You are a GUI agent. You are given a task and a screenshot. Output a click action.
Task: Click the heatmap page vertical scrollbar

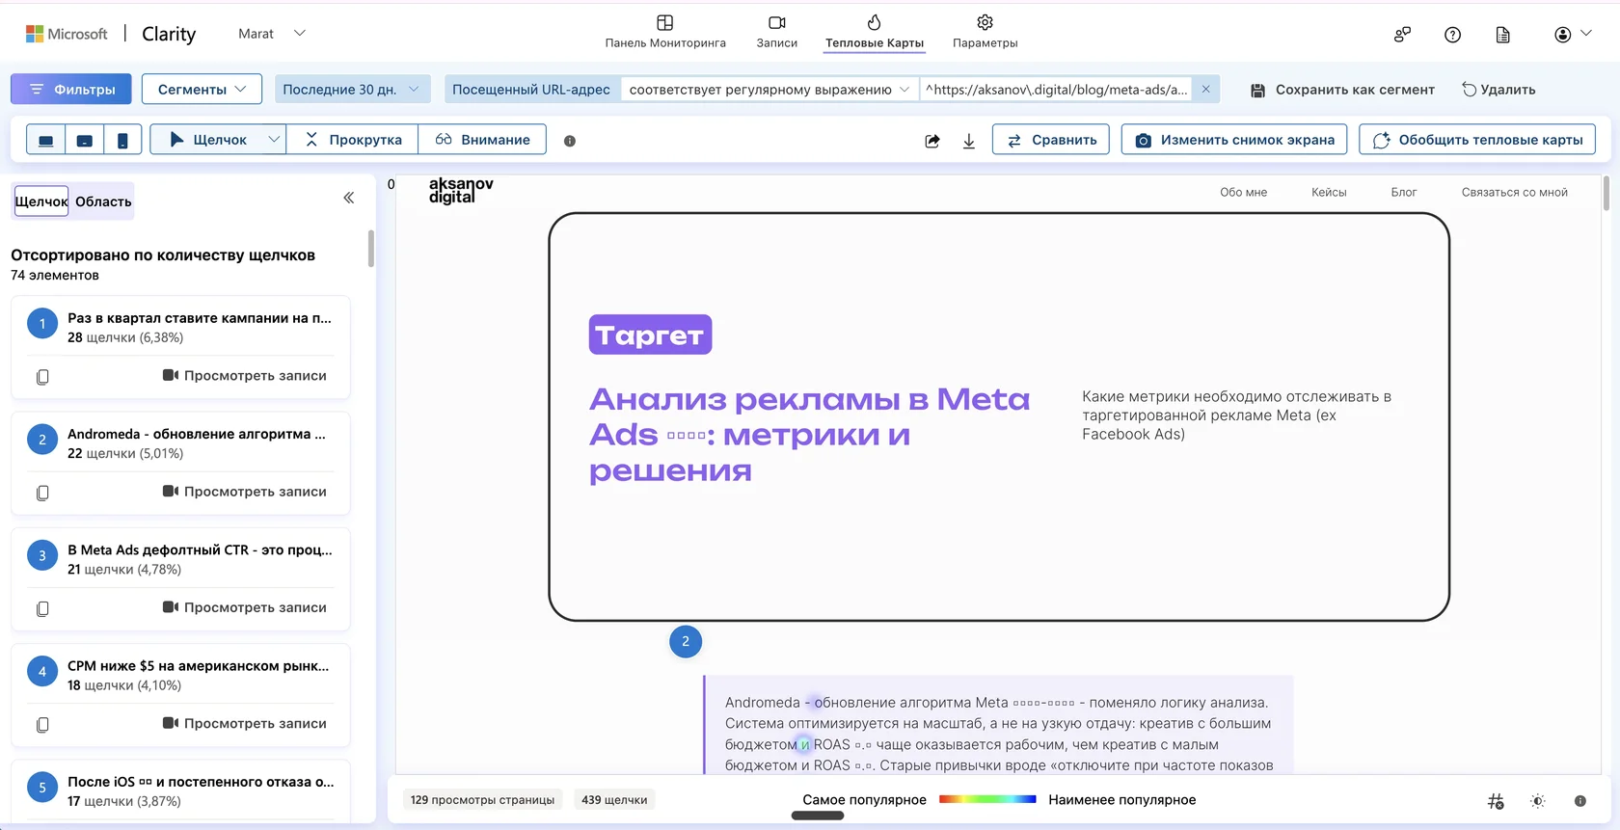pos(1606,193)
